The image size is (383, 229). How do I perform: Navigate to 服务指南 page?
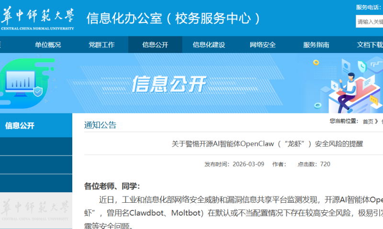pos(316,45)
